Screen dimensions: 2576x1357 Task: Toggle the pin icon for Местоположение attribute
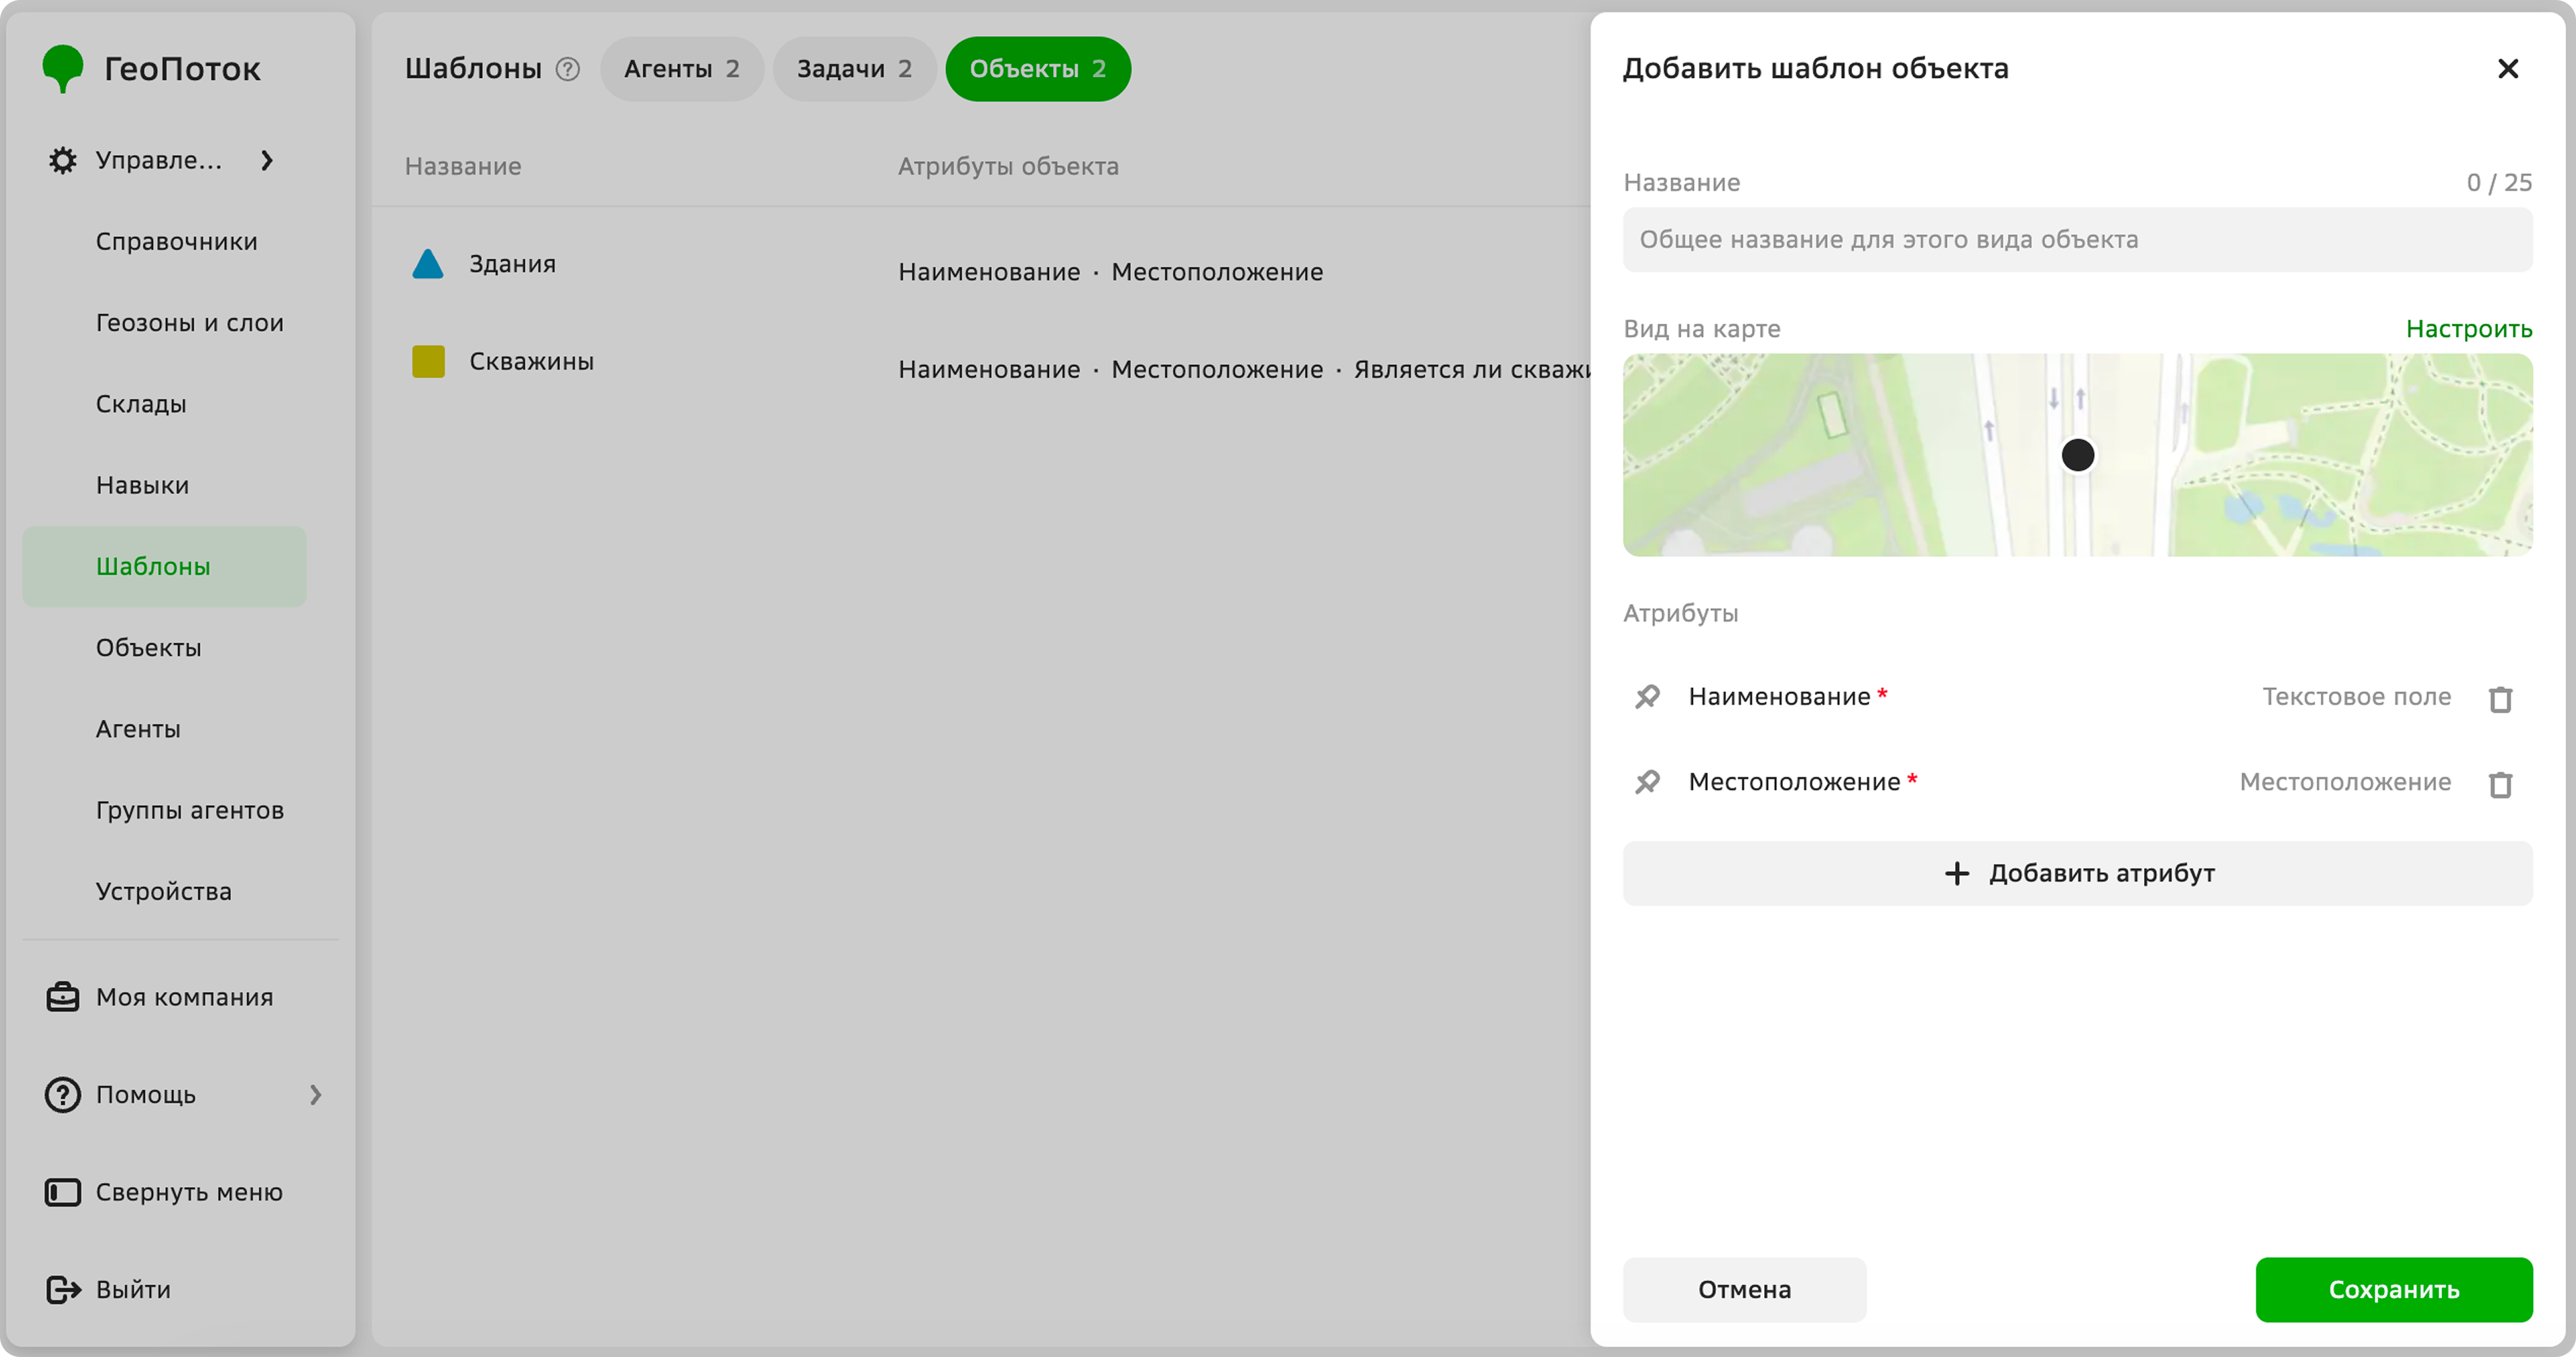coord(1647,781)
